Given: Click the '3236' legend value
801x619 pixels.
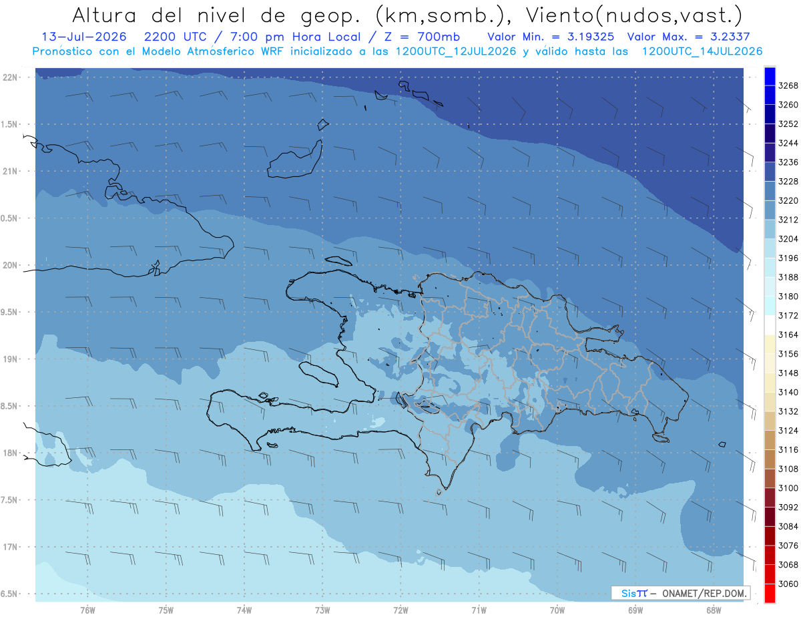Looking at the screenshot, I should pos(788,162).
